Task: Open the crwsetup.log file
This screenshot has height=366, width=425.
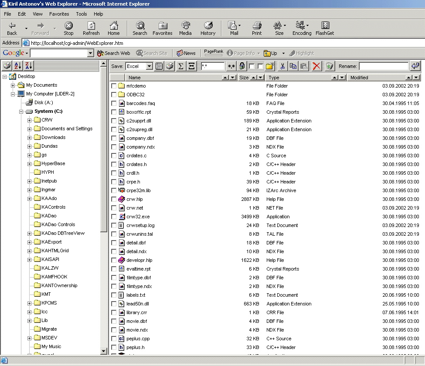Action: [140, 225]
